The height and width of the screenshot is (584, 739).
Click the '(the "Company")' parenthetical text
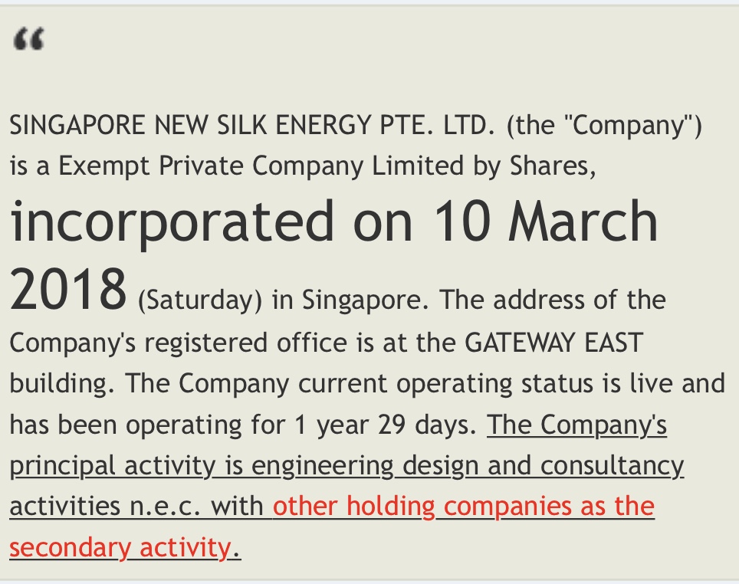(x=604, y=125)
